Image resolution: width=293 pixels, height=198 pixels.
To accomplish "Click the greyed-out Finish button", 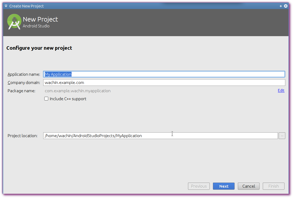I will click(274, 186).
